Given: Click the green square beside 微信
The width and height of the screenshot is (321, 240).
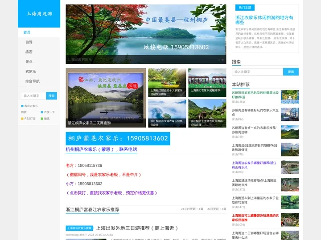Looking at the screenshot, I should [x=42, y=119].
